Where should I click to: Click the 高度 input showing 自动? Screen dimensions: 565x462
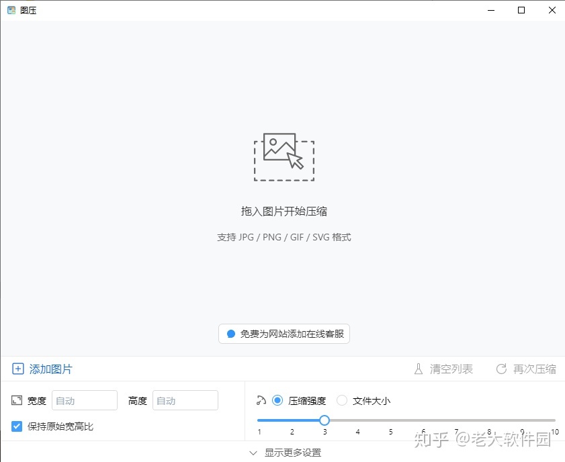point(185,400)
